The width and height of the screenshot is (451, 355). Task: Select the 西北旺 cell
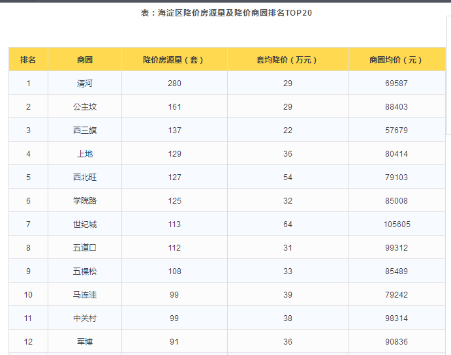(x=85, y=177)
